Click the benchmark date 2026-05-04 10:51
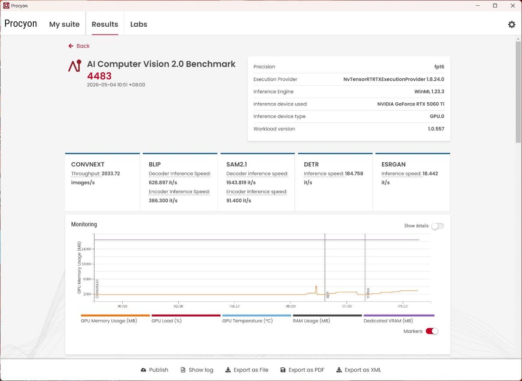The image size is (522, 381). pos(116,85)
